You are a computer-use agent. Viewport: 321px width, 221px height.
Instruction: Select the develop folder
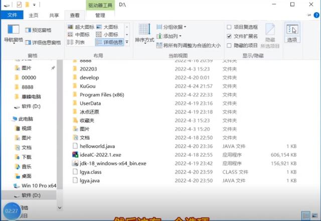click(x=89, y=77)
